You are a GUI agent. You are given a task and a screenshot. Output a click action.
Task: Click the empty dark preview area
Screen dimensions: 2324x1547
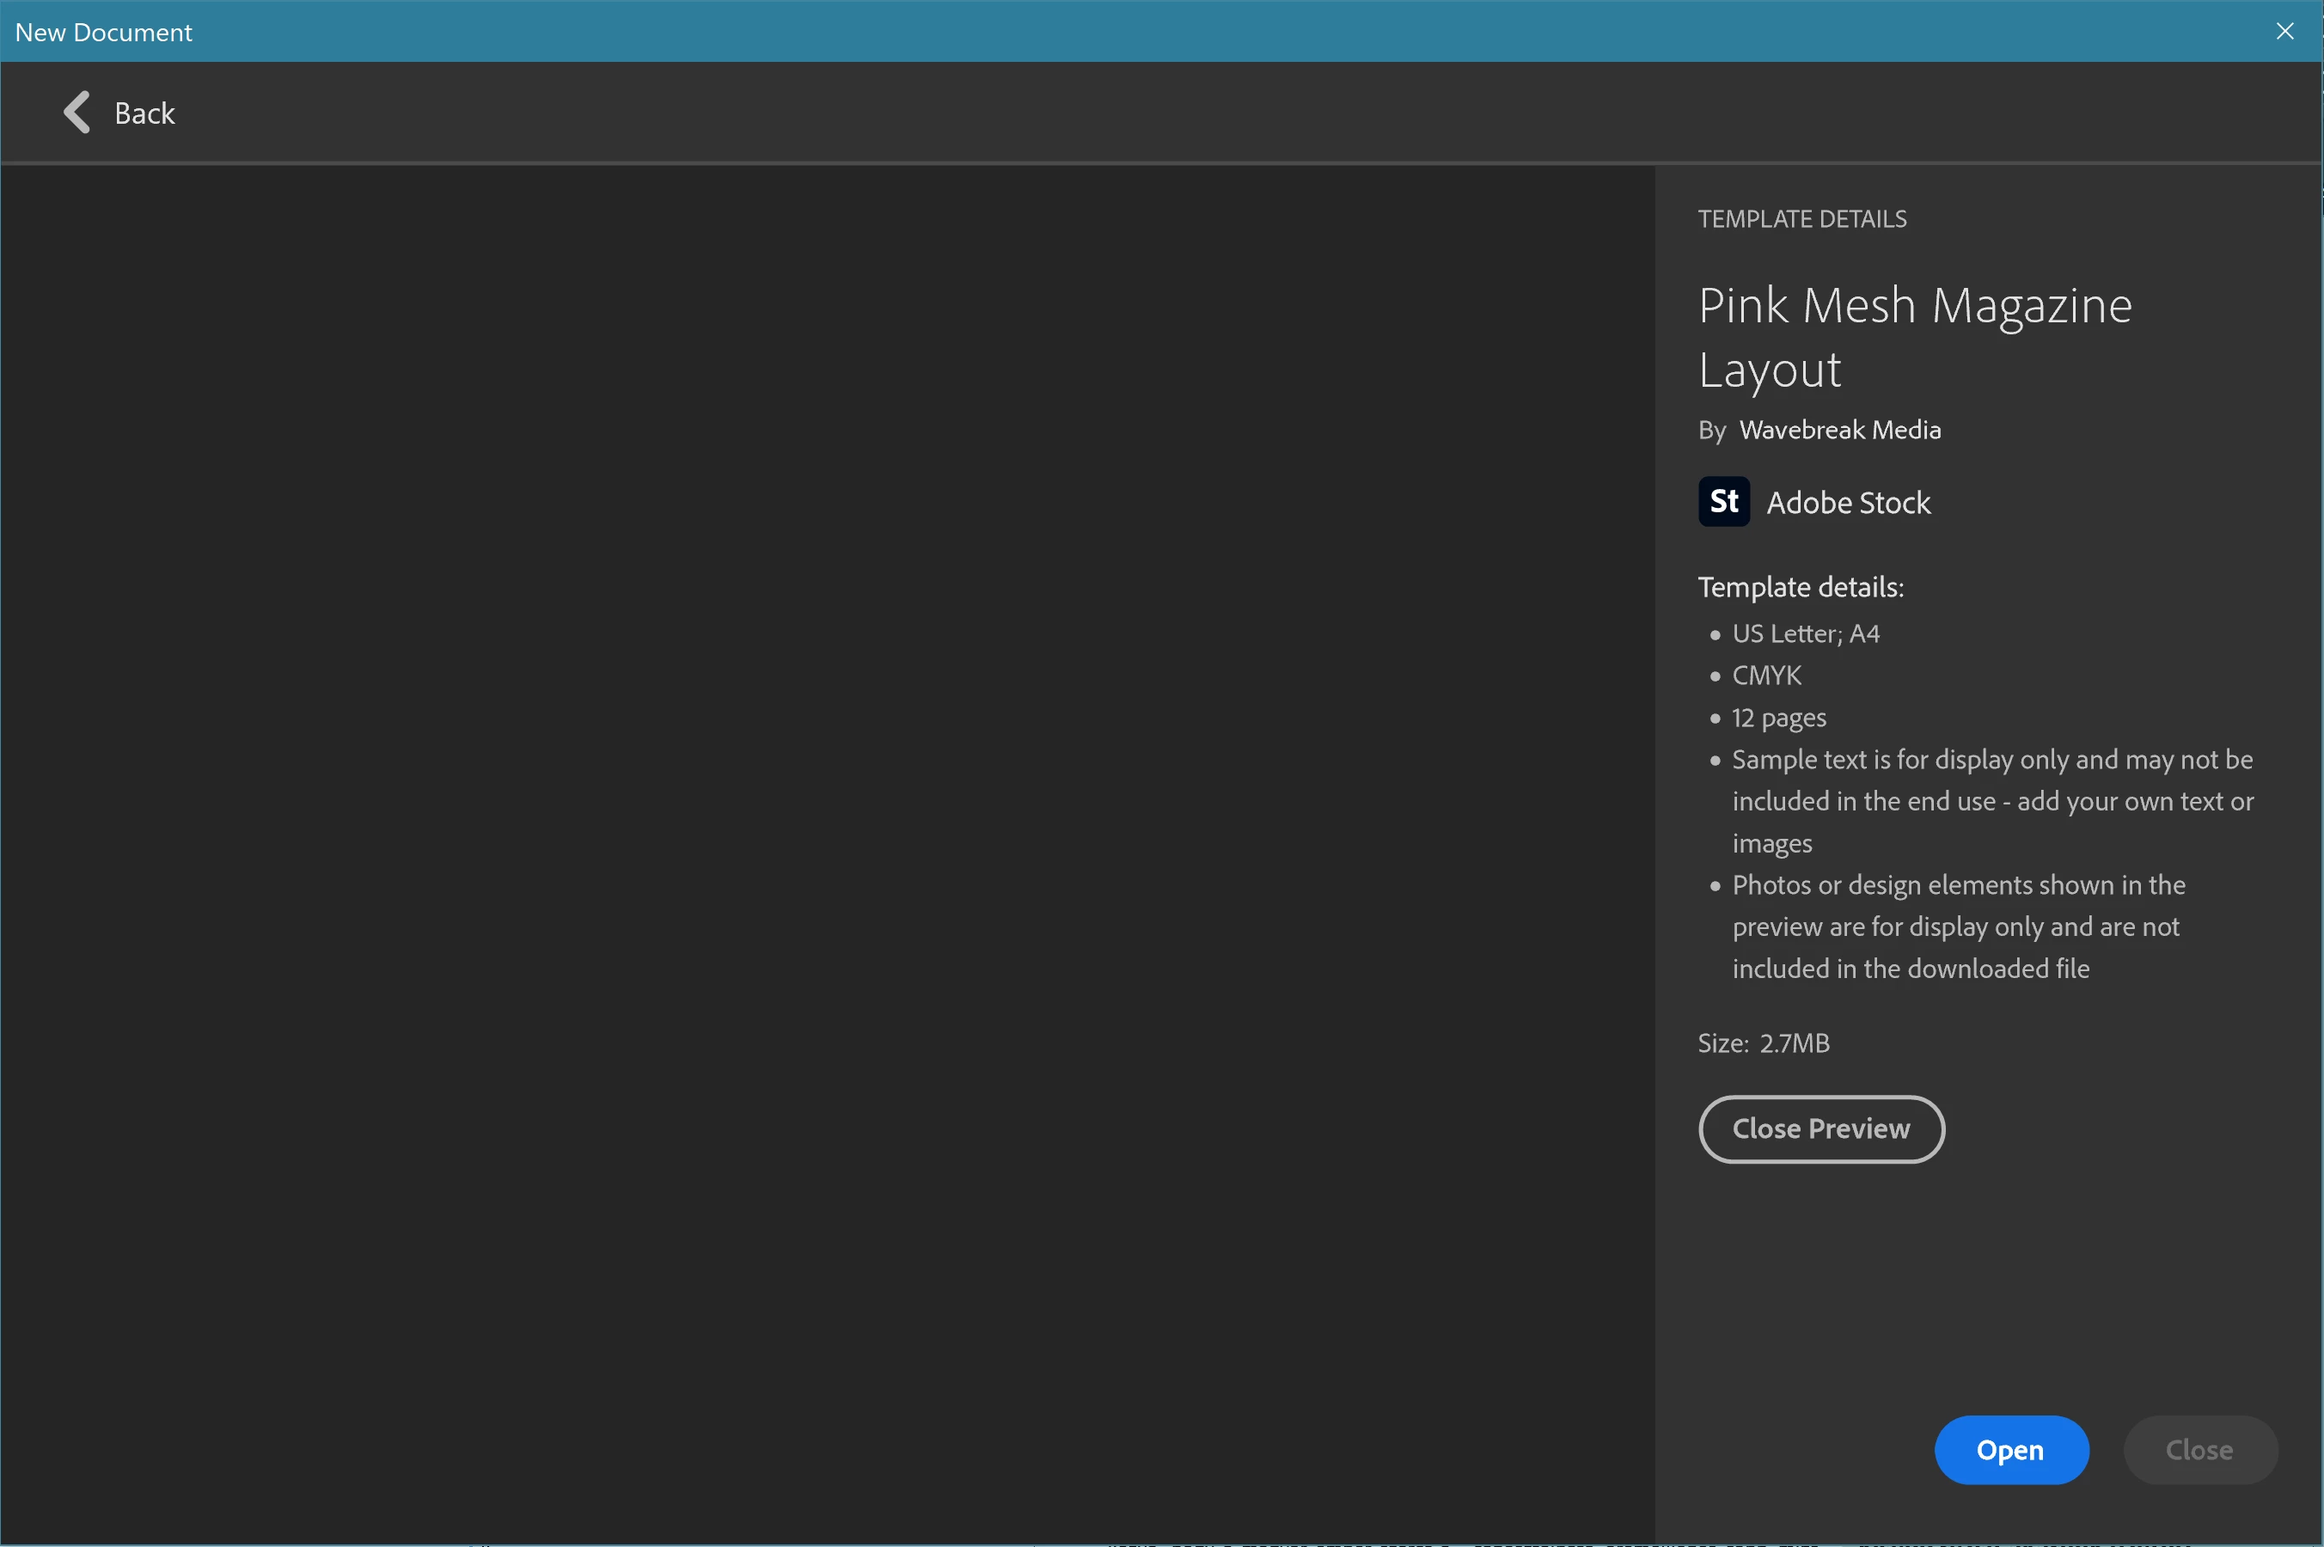(x=827, y=848)
